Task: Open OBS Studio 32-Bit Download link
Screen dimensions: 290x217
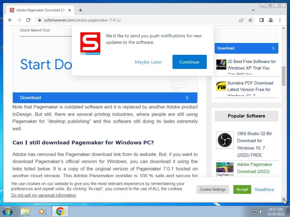Action: click(254, 144)
